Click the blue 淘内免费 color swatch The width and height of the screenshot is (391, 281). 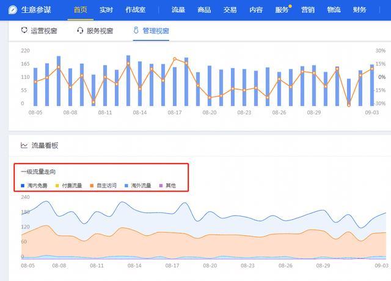tap(23, 185)
